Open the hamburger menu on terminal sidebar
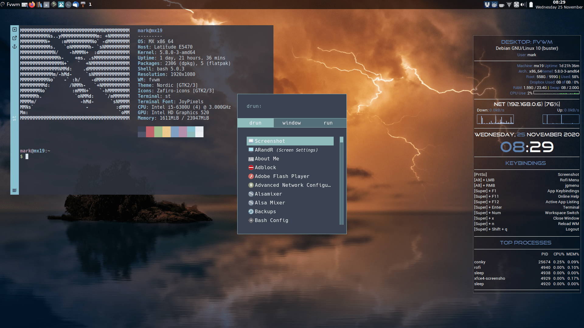The height and width of the screenshot is (328, 584). [14, 190]
